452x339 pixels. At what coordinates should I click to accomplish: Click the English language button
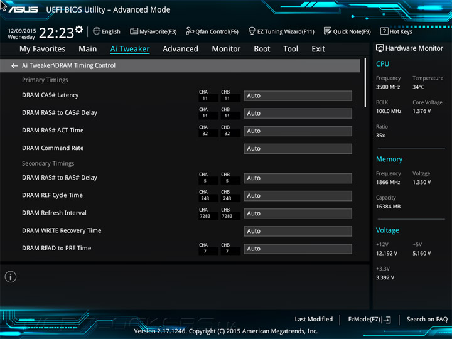(111, 31)
